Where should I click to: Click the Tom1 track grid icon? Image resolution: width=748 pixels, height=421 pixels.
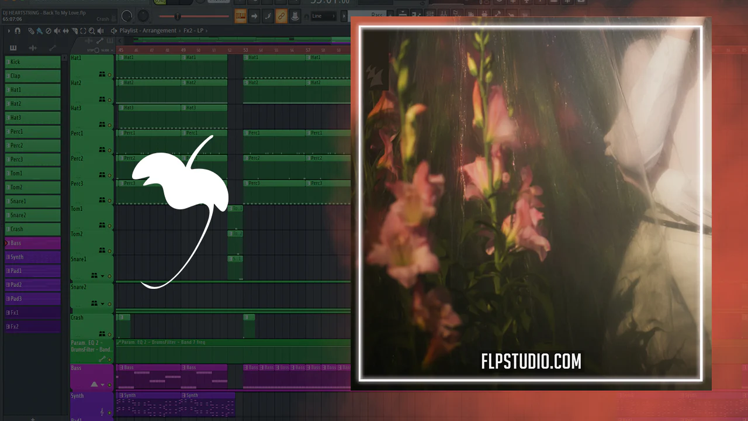click(102, 226)
